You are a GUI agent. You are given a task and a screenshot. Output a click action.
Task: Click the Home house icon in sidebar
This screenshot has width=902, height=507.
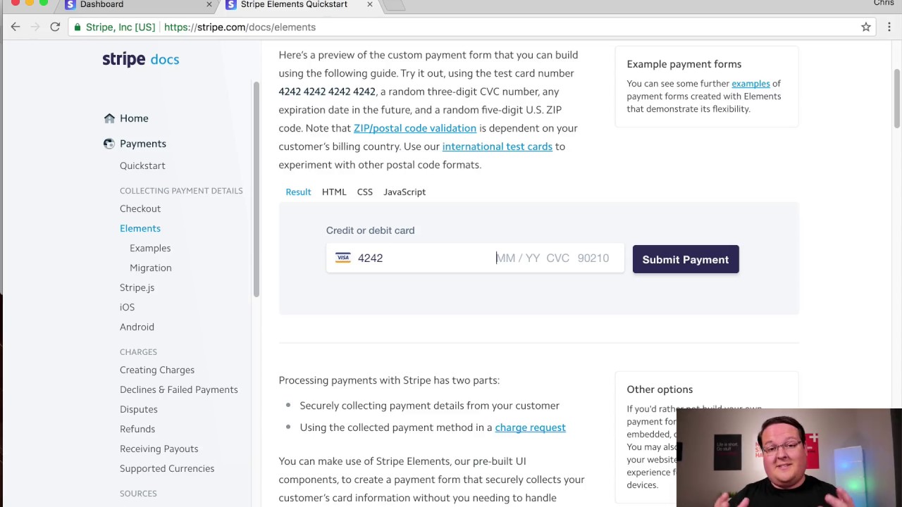click(x=109, y=118)
